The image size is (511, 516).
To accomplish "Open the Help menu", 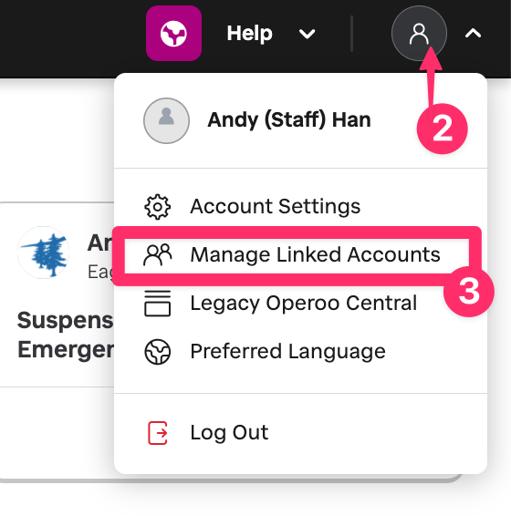I will (249, 34).
